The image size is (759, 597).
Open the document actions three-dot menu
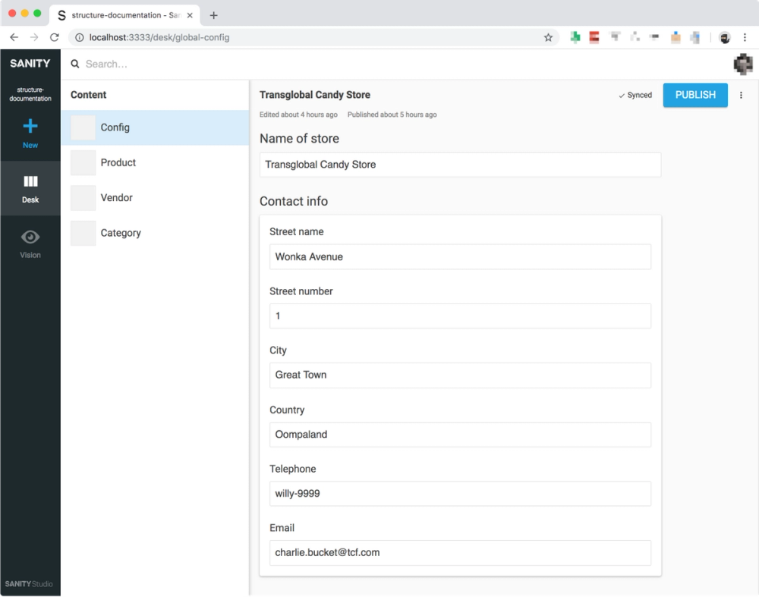coord(741,95)
